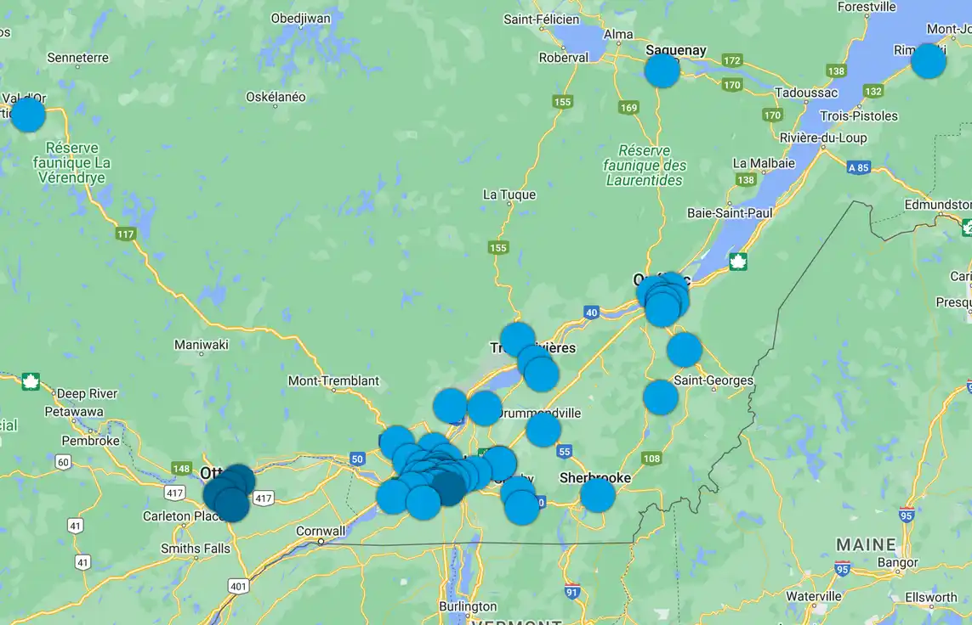The width and height of the screenshot is (972, 625).
Task: Click the Réserve faunique des Laurentides label
Action: (x=645, y=165)
